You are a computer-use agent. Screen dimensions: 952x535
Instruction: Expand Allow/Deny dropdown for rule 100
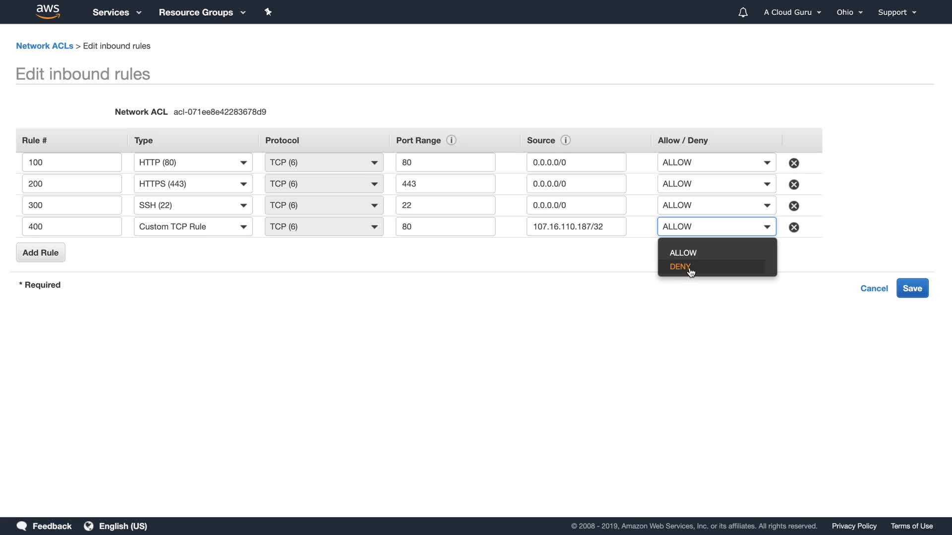716,162
